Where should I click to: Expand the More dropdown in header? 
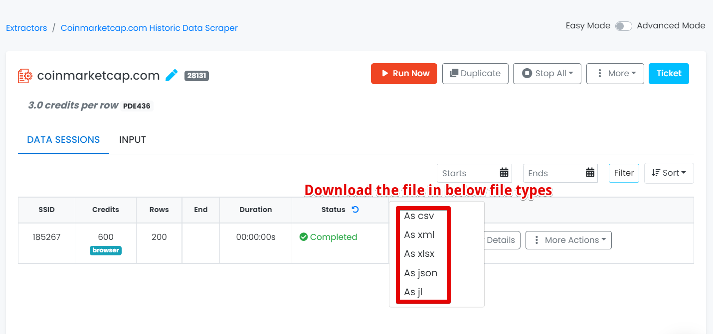click(615, 74)
